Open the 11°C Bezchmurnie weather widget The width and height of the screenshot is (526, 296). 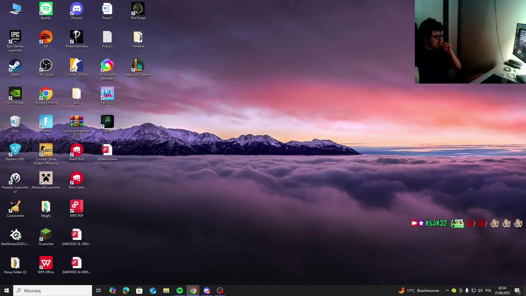point(418,291)
